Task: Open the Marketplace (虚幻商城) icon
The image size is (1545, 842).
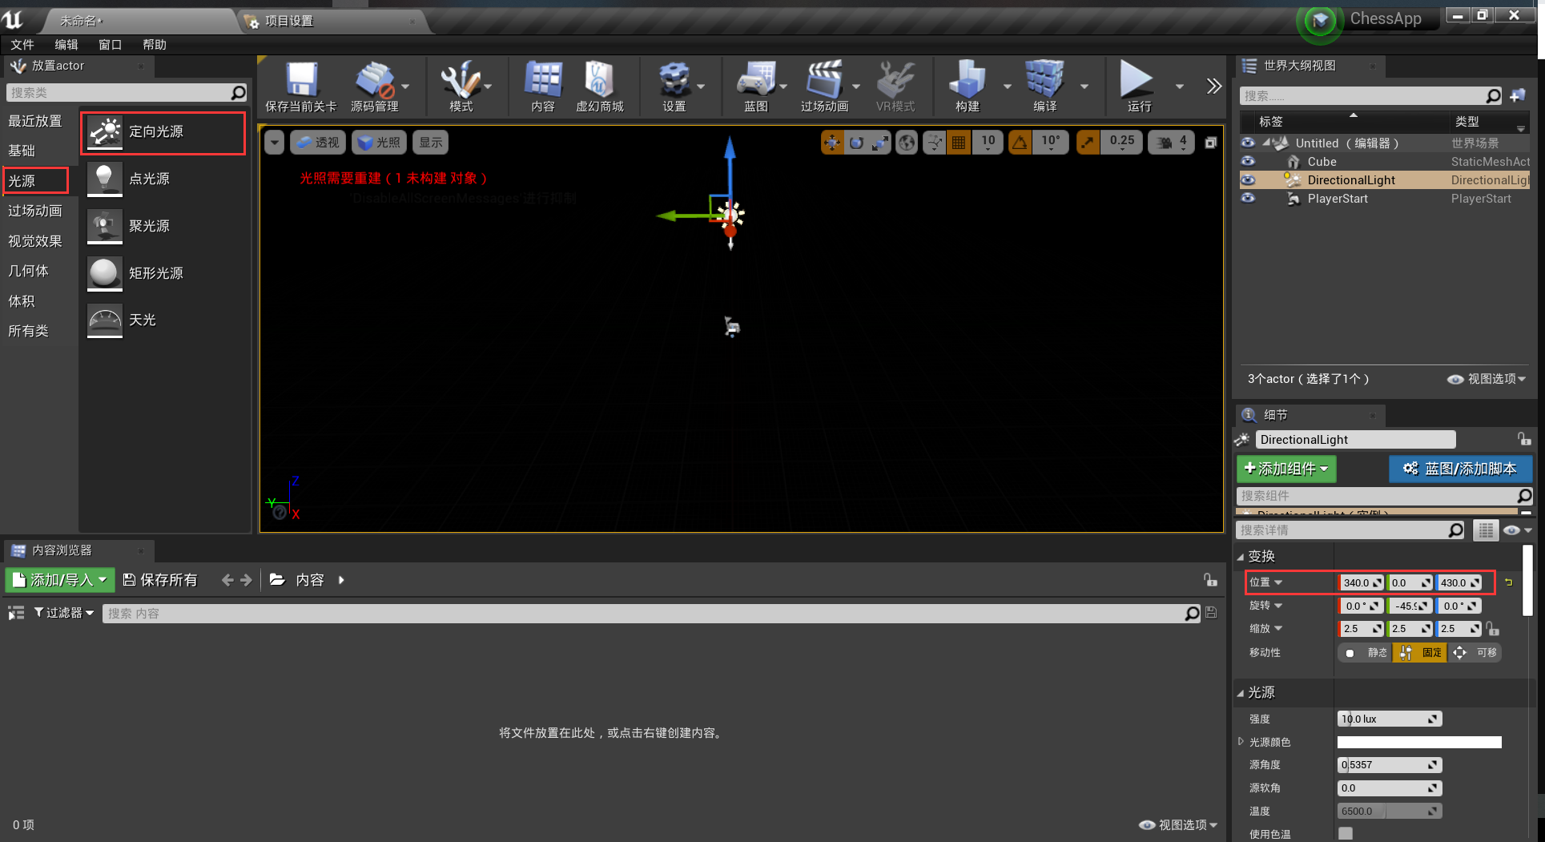Action: pos(598,80)
